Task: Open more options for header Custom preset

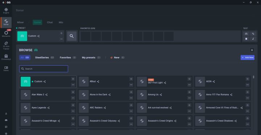Action: coord(61,39)
